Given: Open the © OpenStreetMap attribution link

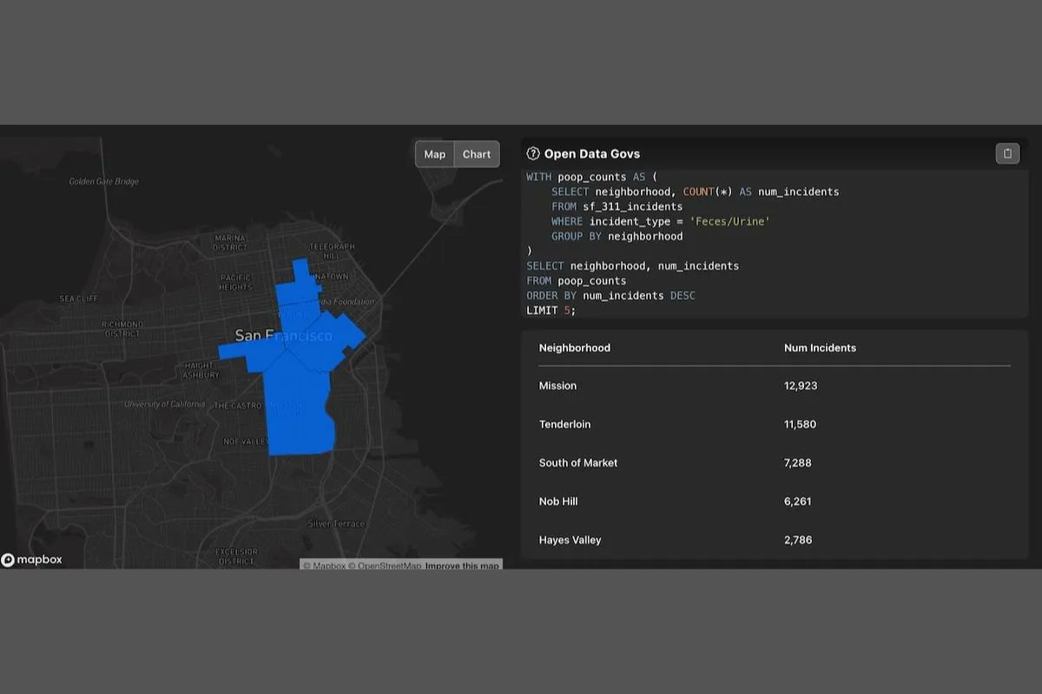Looking at the screenshot, I should pos(385,566).
